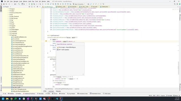
Task: Click the Save All icon in toolbar
Action: coord(4,4)
